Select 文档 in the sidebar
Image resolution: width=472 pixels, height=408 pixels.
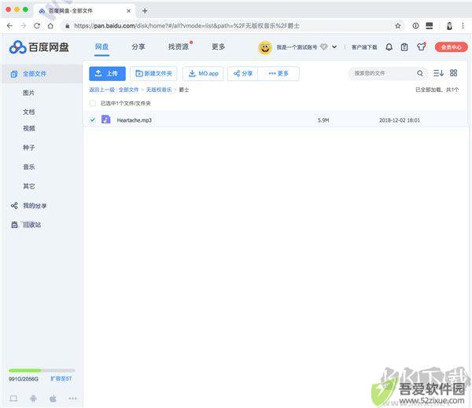pyautogui.click(x=29, y=112)
